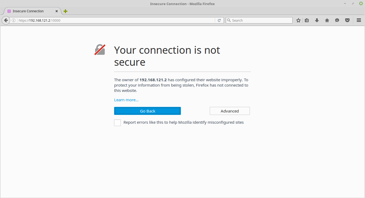This screenshot has height=198, width=365.
Task: Select the Insecure Connection tab
Action: (x=28, y=11)
